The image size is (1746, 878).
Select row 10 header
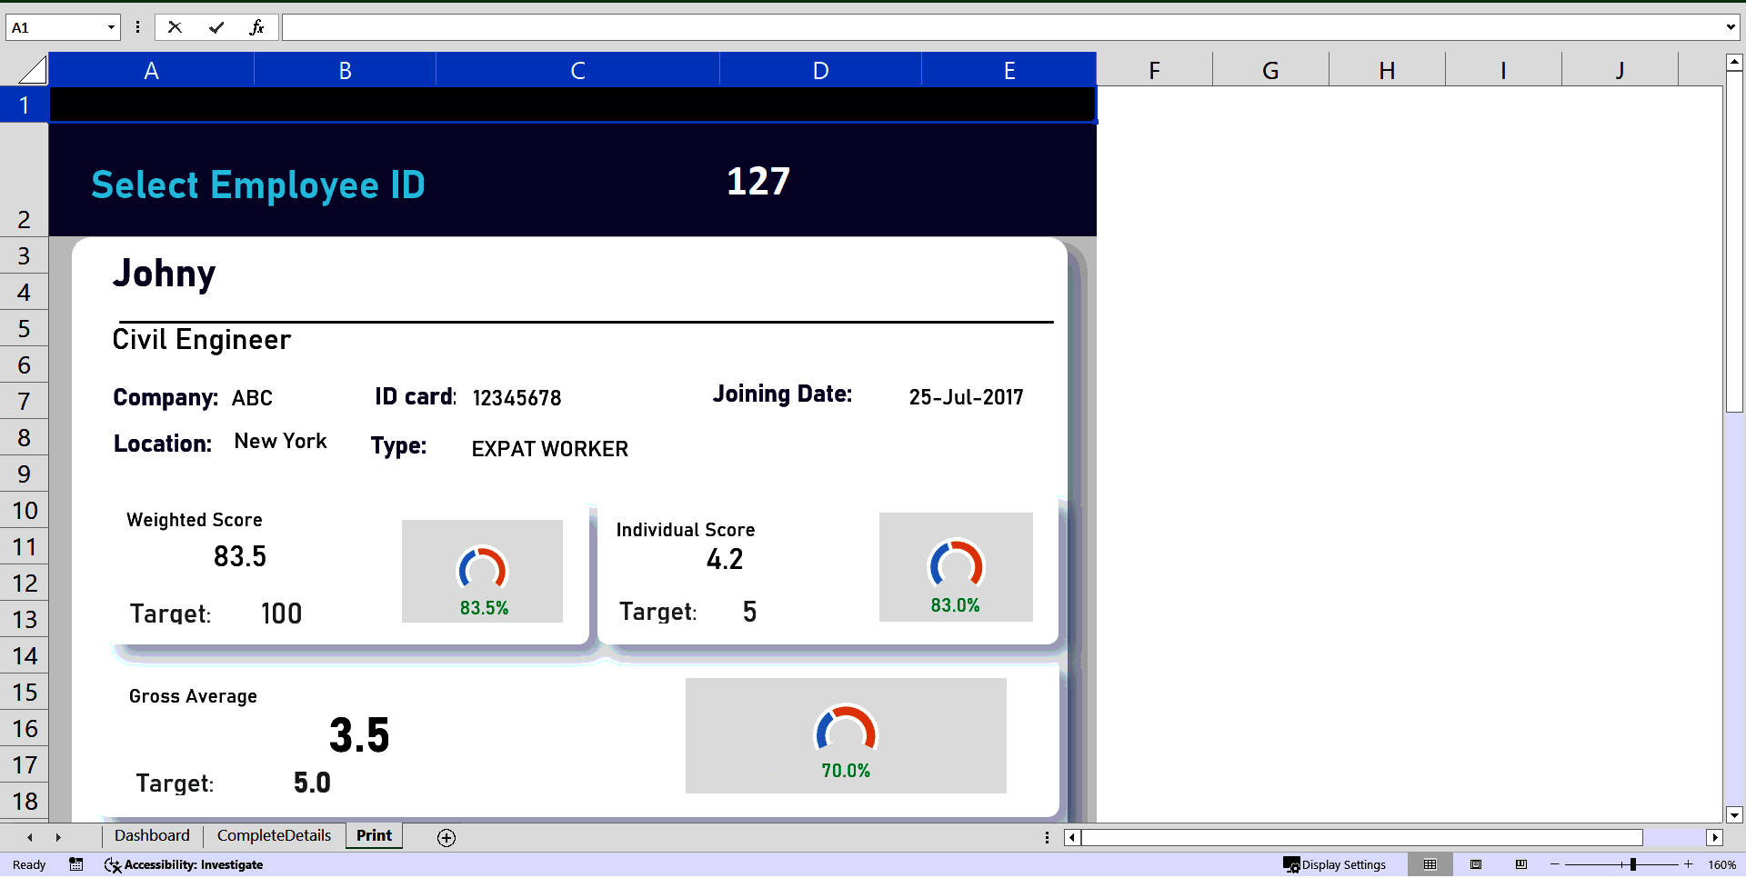[x=25, y=510]
